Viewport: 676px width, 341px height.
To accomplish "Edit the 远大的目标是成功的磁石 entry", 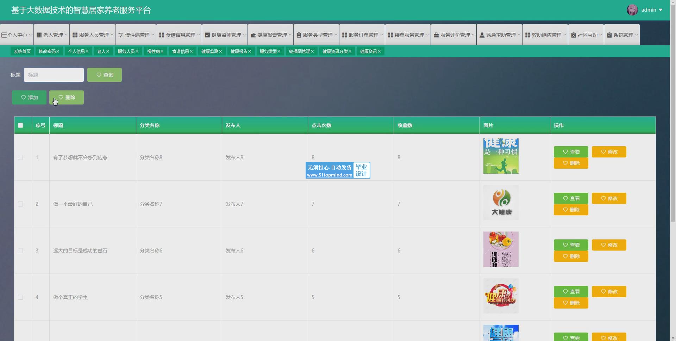I will pyautogui.click(x=609, y=245).
